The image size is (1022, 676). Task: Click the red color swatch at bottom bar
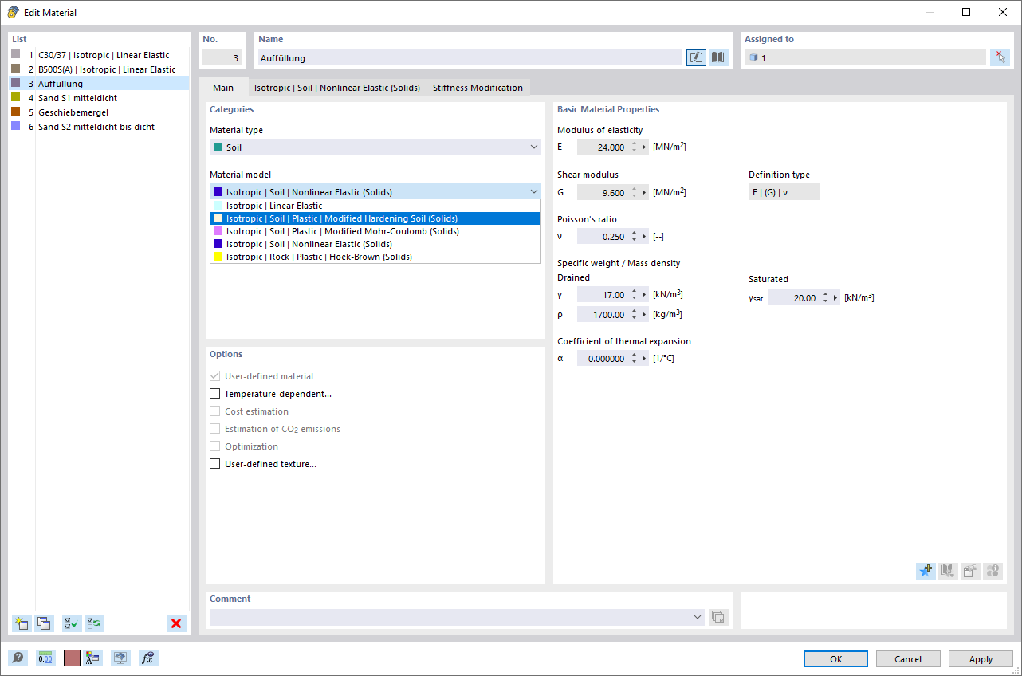(72, 658)
